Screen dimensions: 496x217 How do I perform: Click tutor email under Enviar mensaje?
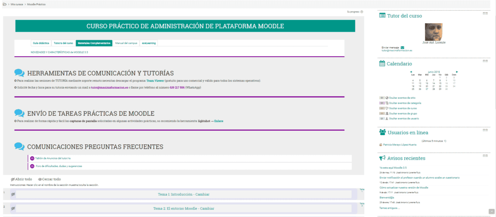pos(397,50)
